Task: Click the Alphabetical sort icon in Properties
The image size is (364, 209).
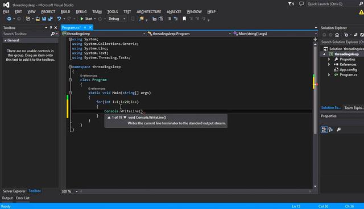Action: (x=331, y=129)
